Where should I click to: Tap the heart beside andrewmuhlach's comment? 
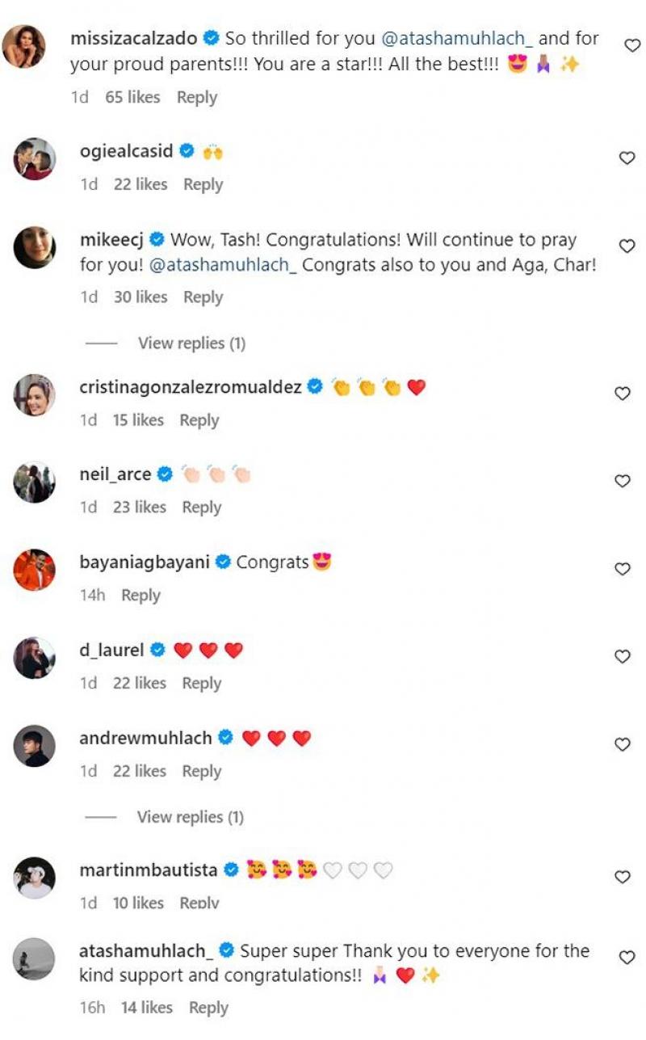(x=623, y=744)
